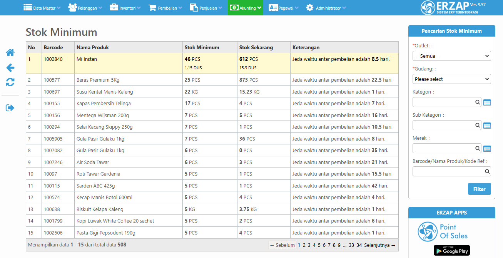
Task: Click the Home icon in left sidebar
Action: pos(10,53)
